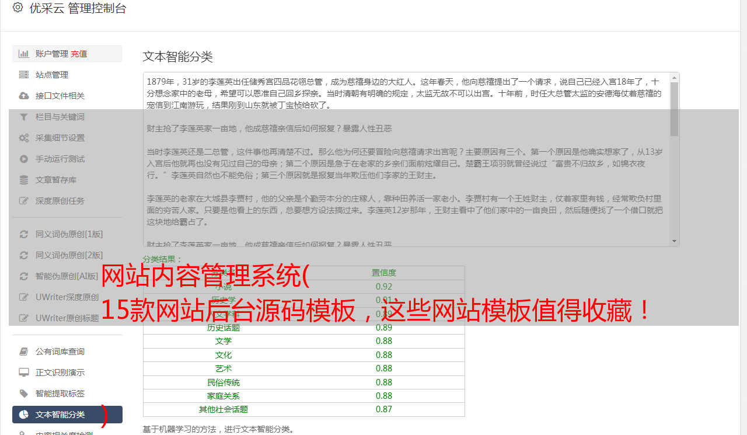Screen dimensions: 747x435
Task: Click the tag icon next to 智能提取标签
Action: (24, 394)
